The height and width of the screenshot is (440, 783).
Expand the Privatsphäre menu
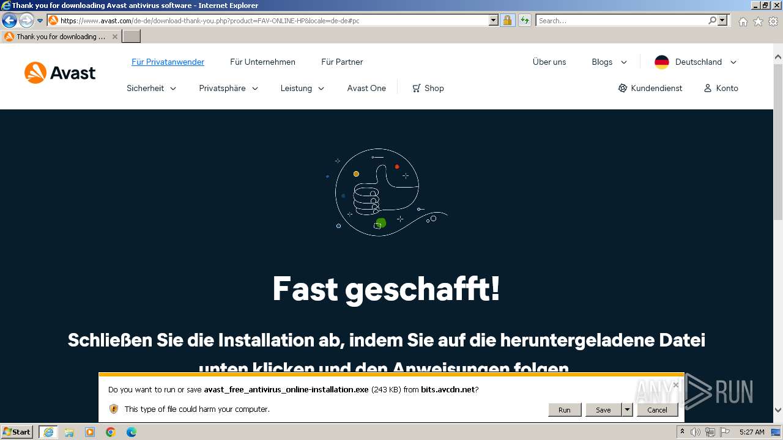point(228,88)
